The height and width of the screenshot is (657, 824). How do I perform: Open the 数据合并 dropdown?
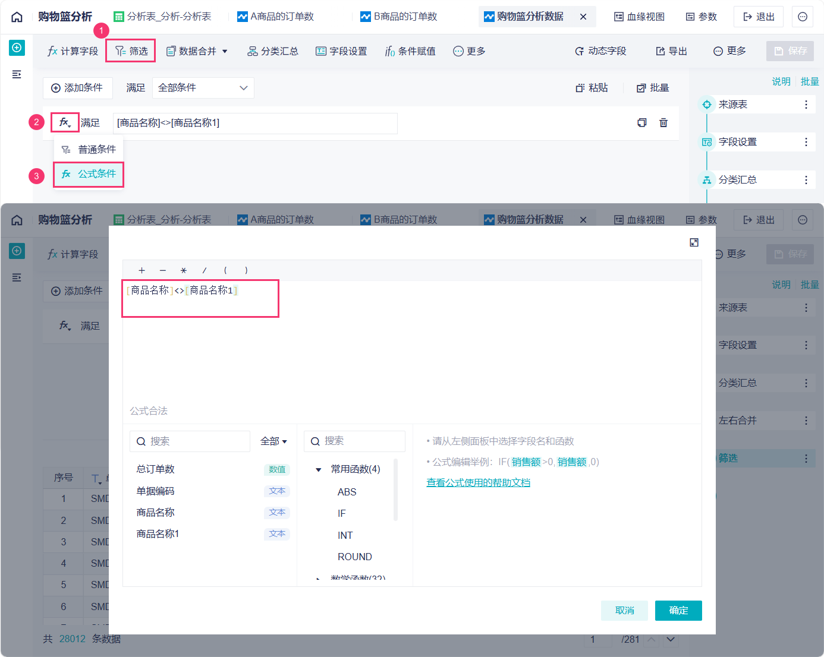click(197, 51)
